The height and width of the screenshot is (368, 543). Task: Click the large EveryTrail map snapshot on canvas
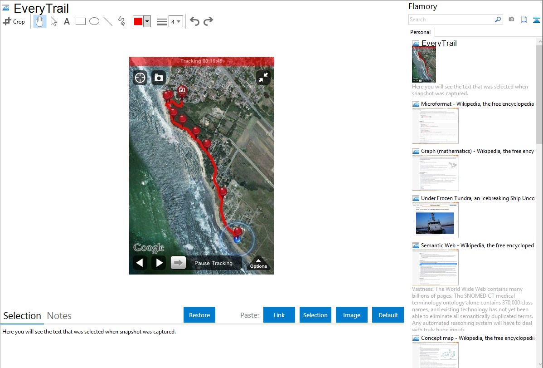(x=202, y=166)
